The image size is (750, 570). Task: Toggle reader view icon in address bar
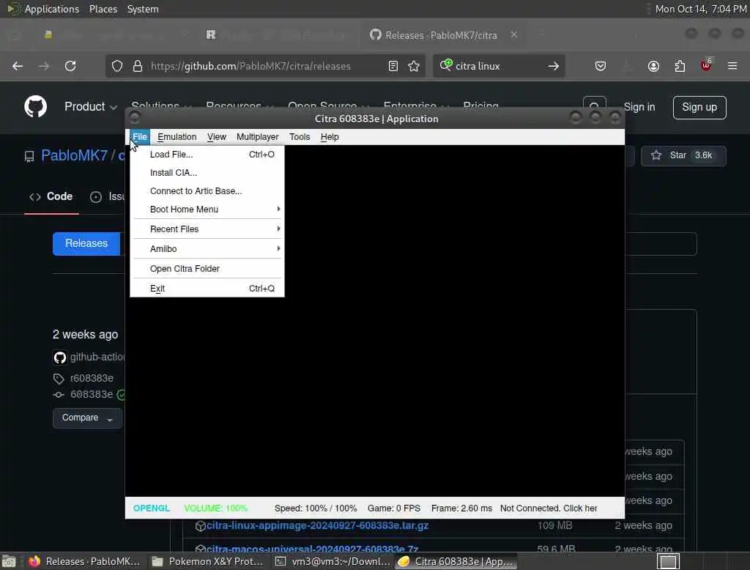tap(393, 66)
